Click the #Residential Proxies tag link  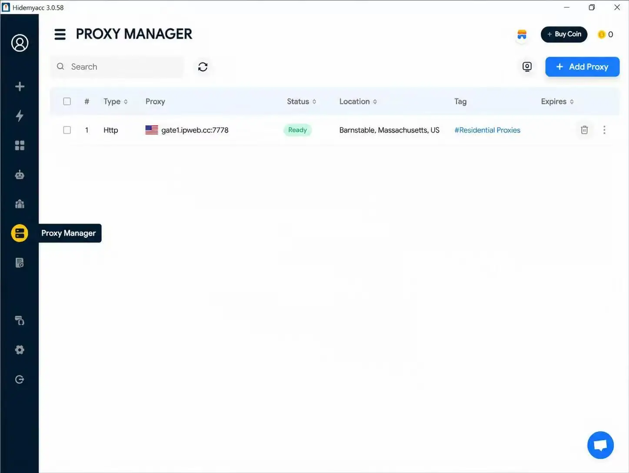coord(487,130)
